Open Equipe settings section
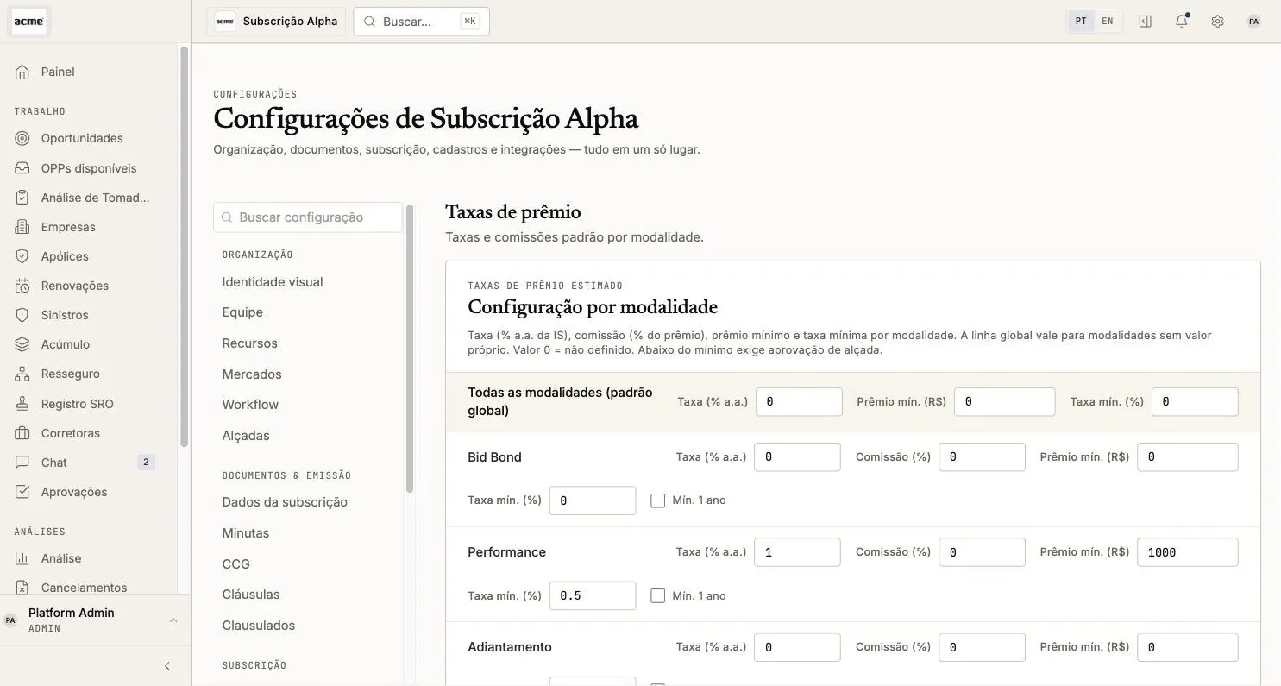Image resolution: width=1281 pixels, height=686 pixels. coord(242,312)
